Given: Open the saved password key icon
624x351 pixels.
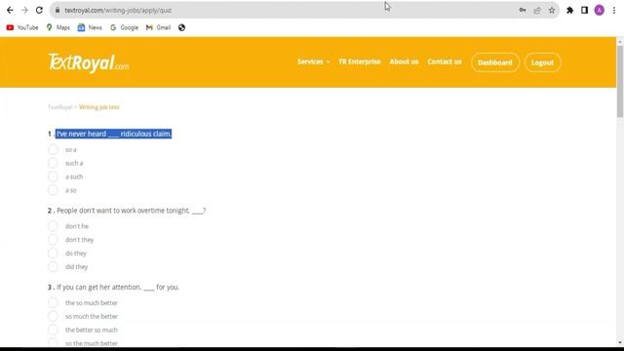Looking at the screenshot, I should [523, 11].
